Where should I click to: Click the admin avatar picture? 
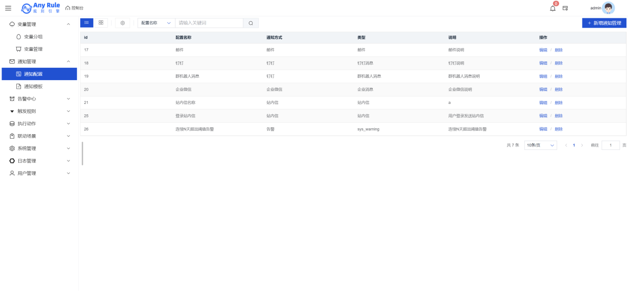click(x=608, y=8)
